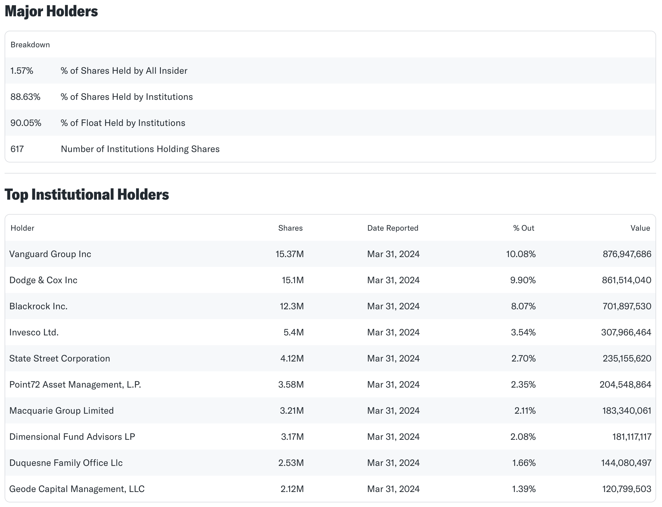This screenshot has width=662, height=507.
Task: Click the % Out column header
Action: [x=524, y=228]
